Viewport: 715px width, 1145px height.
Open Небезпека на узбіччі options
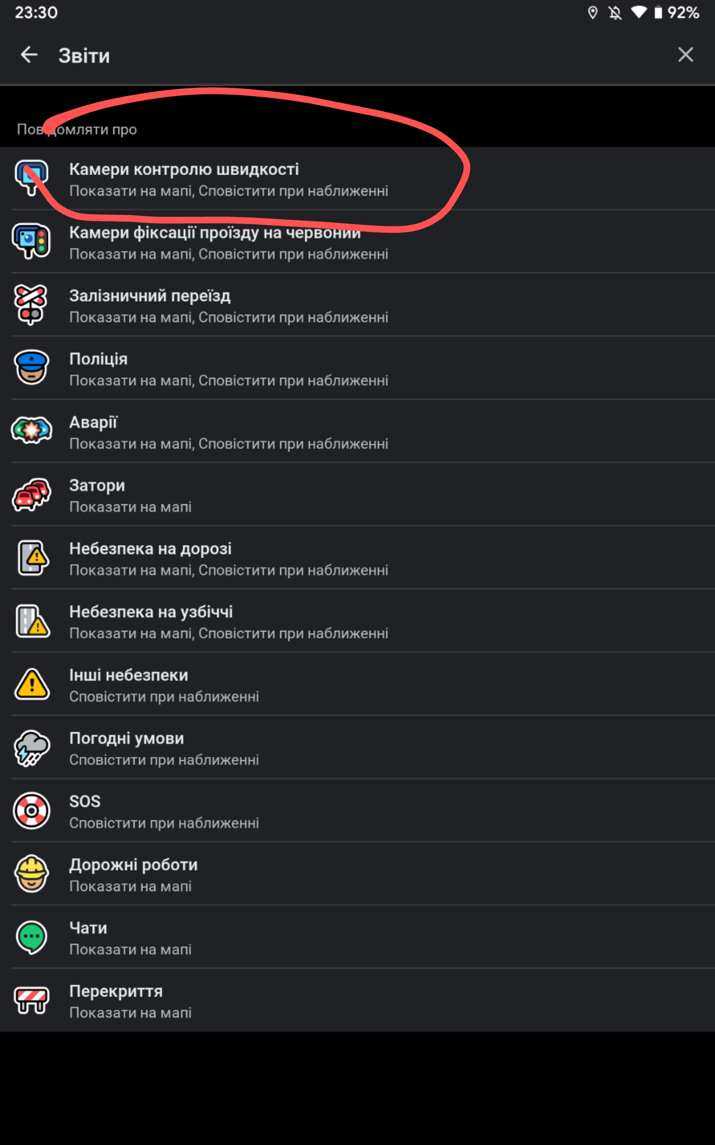228,622
